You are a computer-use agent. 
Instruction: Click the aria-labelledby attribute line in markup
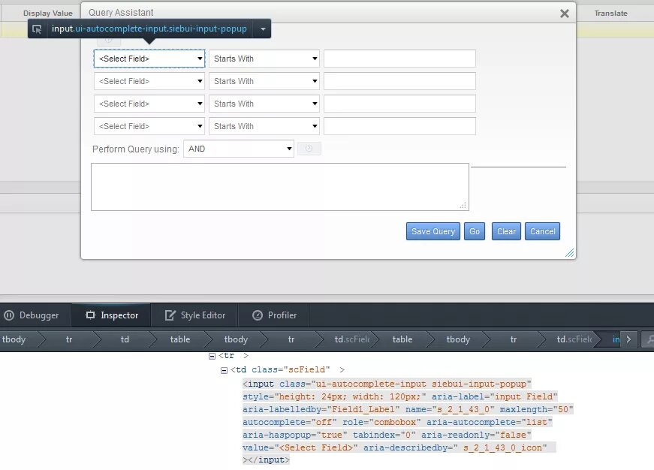pyautogui.click(x=408, y=409)
